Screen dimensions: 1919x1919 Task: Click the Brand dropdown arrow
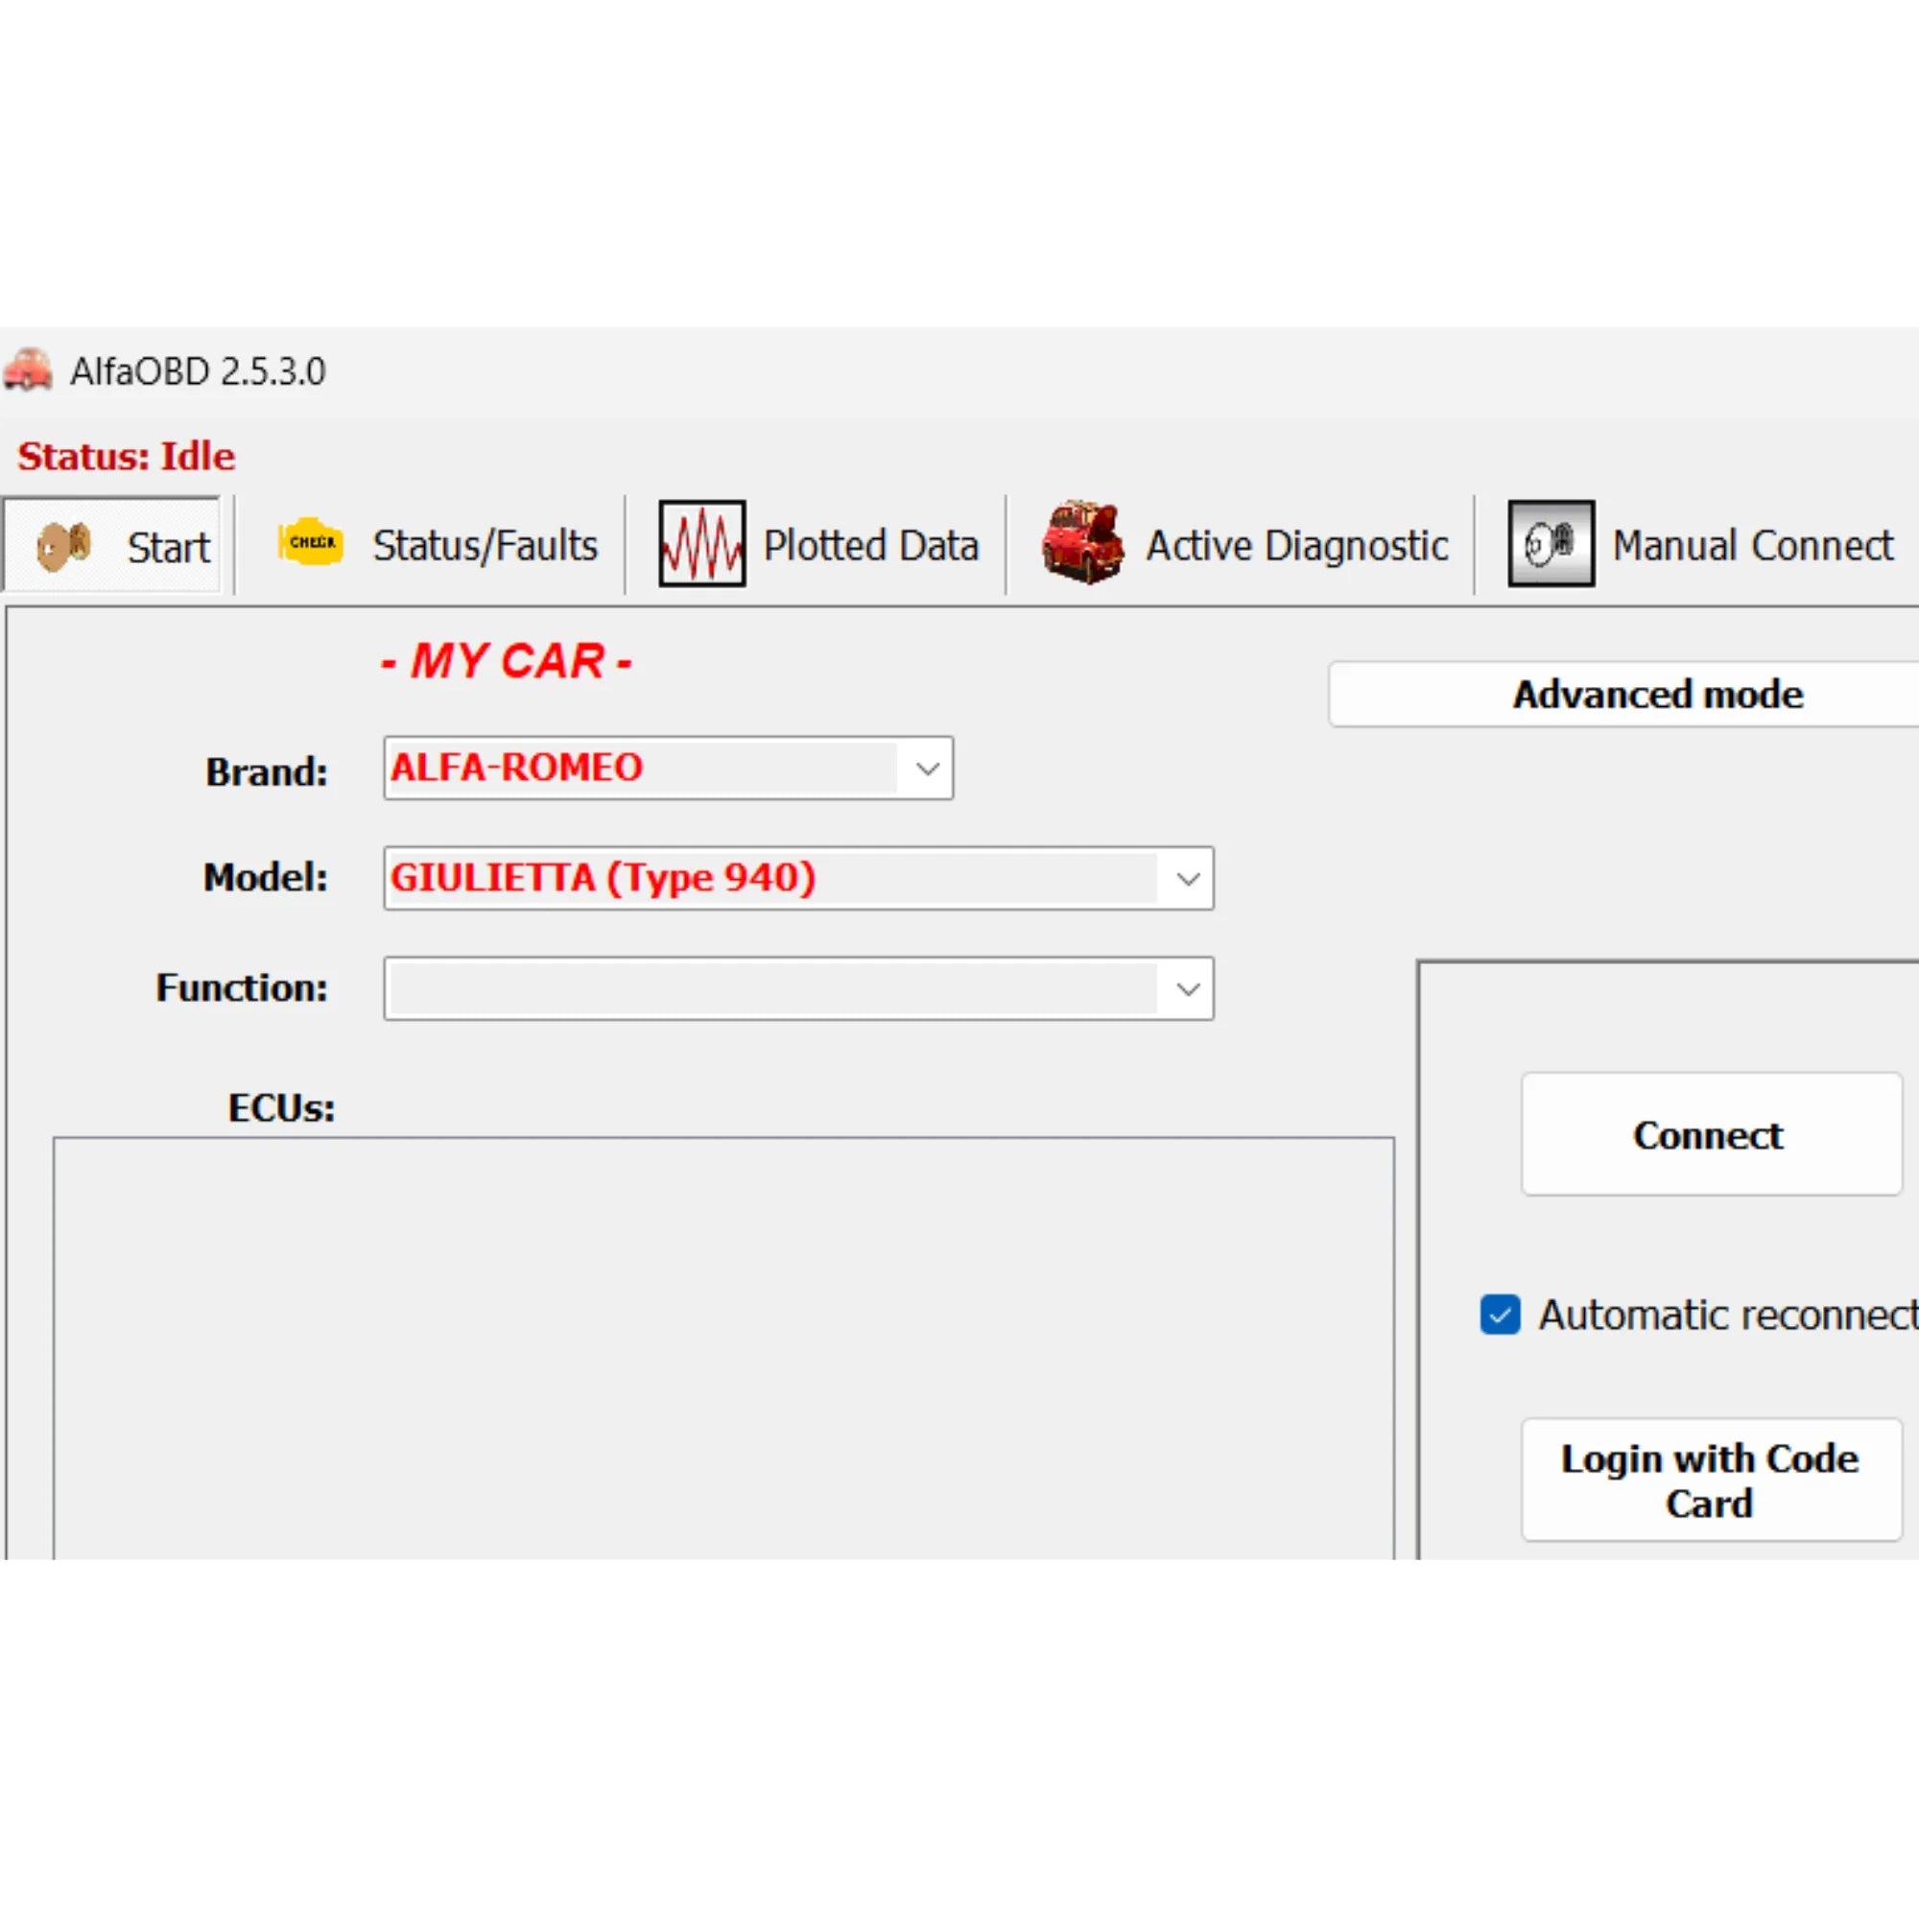coord(929,768)
